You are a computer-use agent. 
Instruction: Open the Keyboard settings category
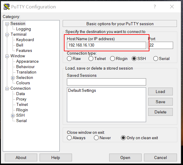[x=25, y=40]
